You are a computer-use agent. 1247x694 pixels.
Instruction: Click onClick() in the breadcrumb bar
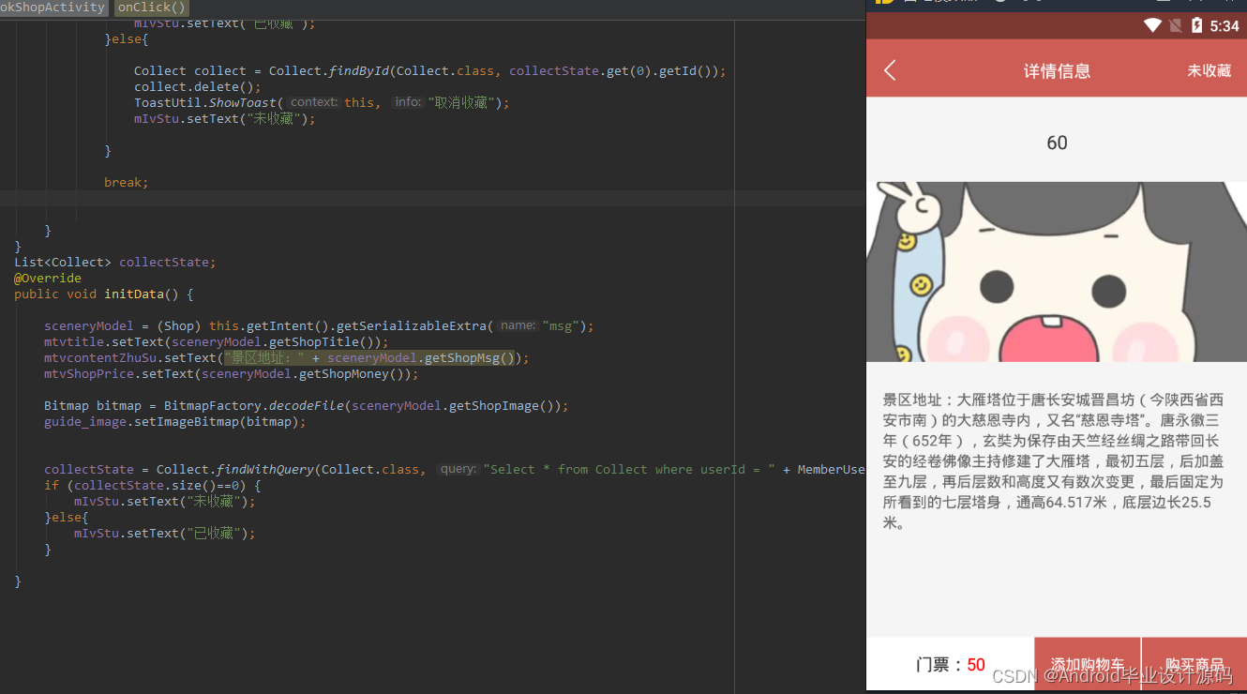click(150, 8)
